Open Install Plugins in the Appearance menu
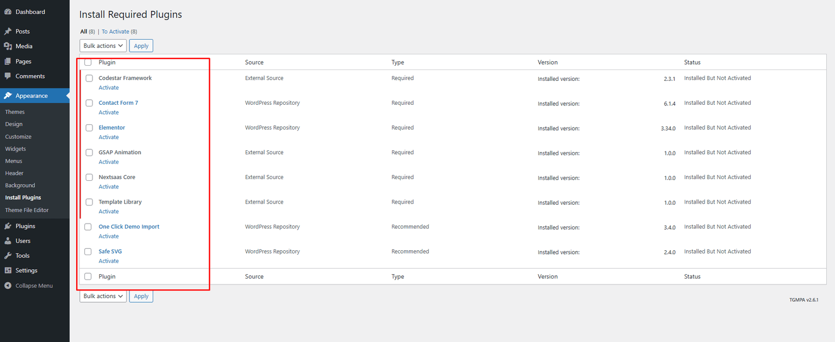 (22, 197)
